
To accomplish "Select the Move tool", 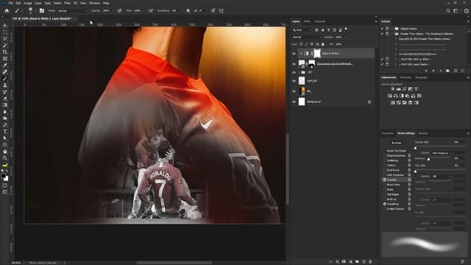I will [x=5, y=26].
